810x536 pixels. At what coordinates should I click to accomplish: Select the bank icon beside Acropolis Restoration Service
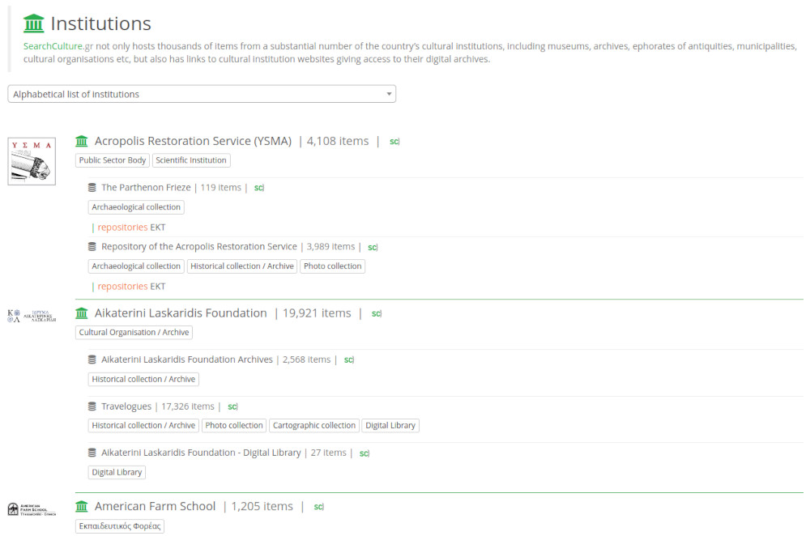[81, 140]
